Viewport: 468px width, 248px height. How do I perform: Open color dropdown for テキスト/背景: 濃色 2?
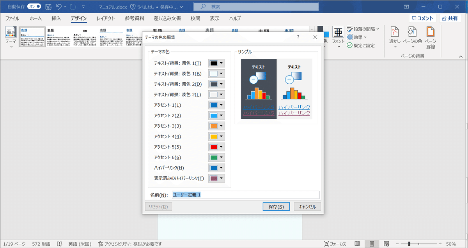coord(216,84)
